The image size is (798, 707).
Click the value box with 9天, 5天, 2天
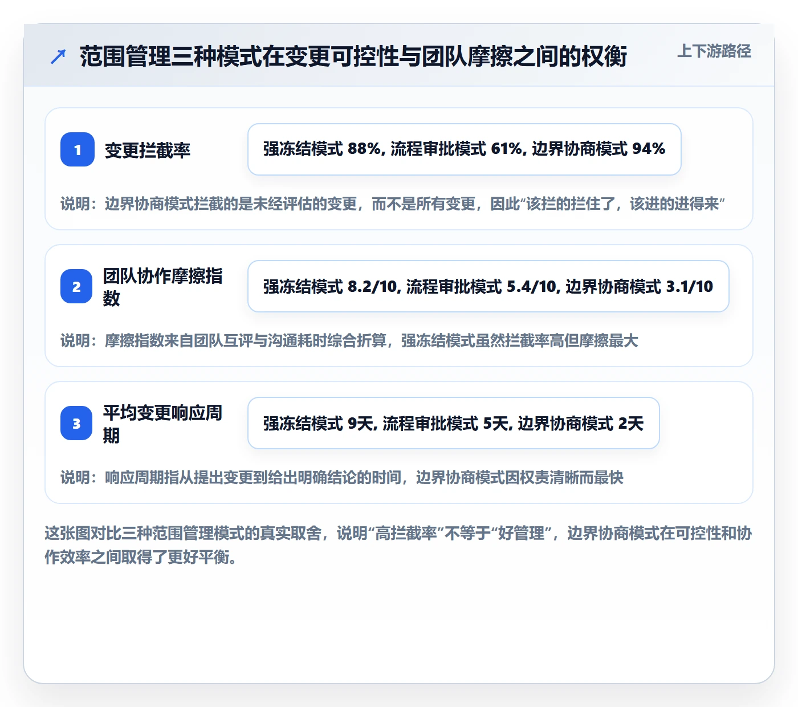point(454,423)
